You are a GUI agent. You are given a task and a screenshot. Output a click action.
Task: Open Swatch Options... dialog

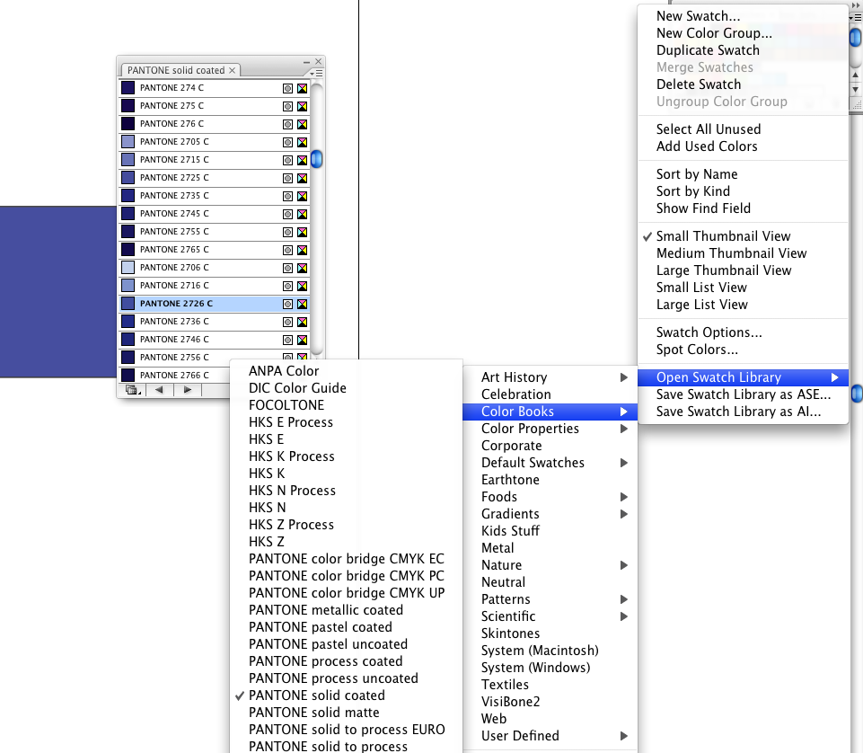[709, 332]
